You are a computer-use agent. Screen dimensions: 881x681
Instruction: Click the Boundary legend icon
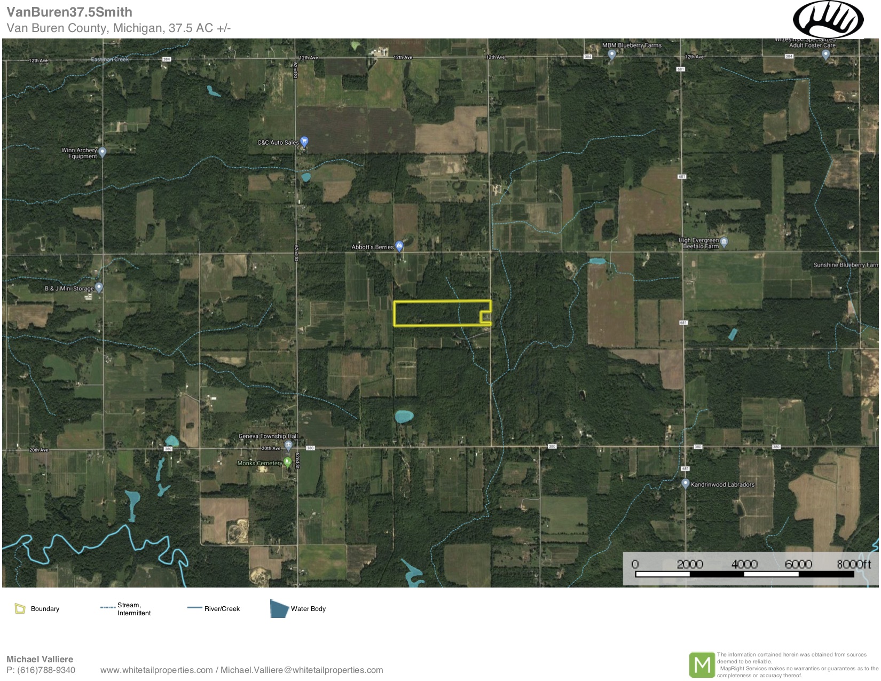20,609
